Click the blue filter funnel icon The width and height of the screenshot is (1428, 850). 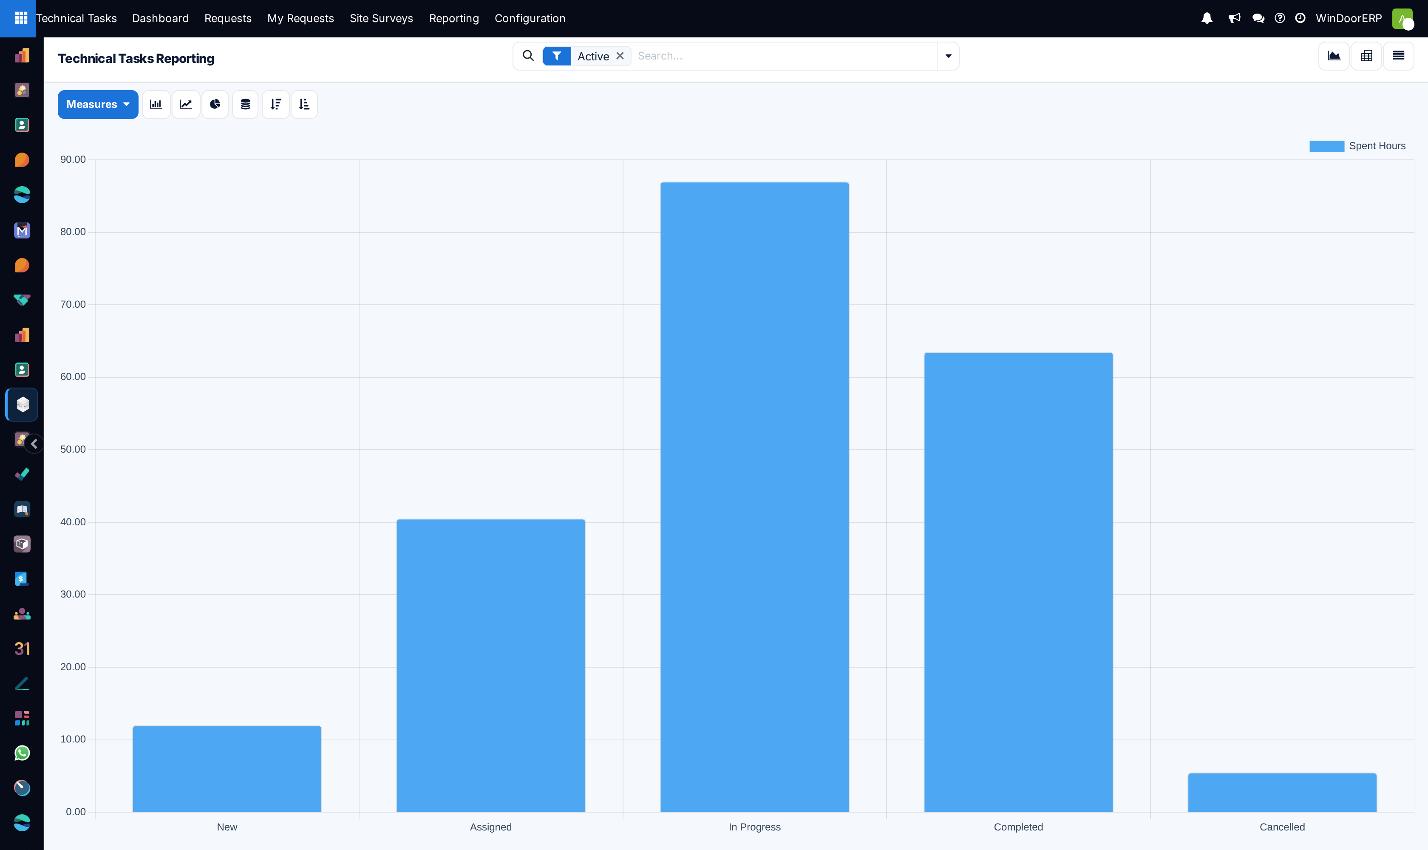[x=557, y=56]
